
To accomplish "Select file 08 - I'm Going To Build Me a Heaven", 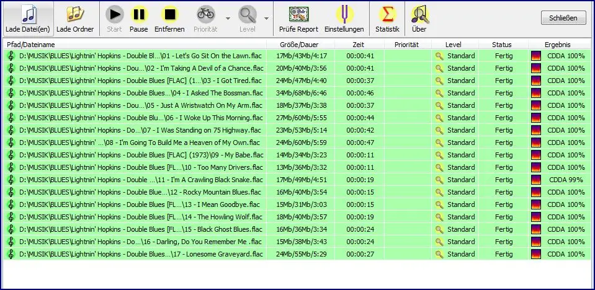I will tap(140, 143).
